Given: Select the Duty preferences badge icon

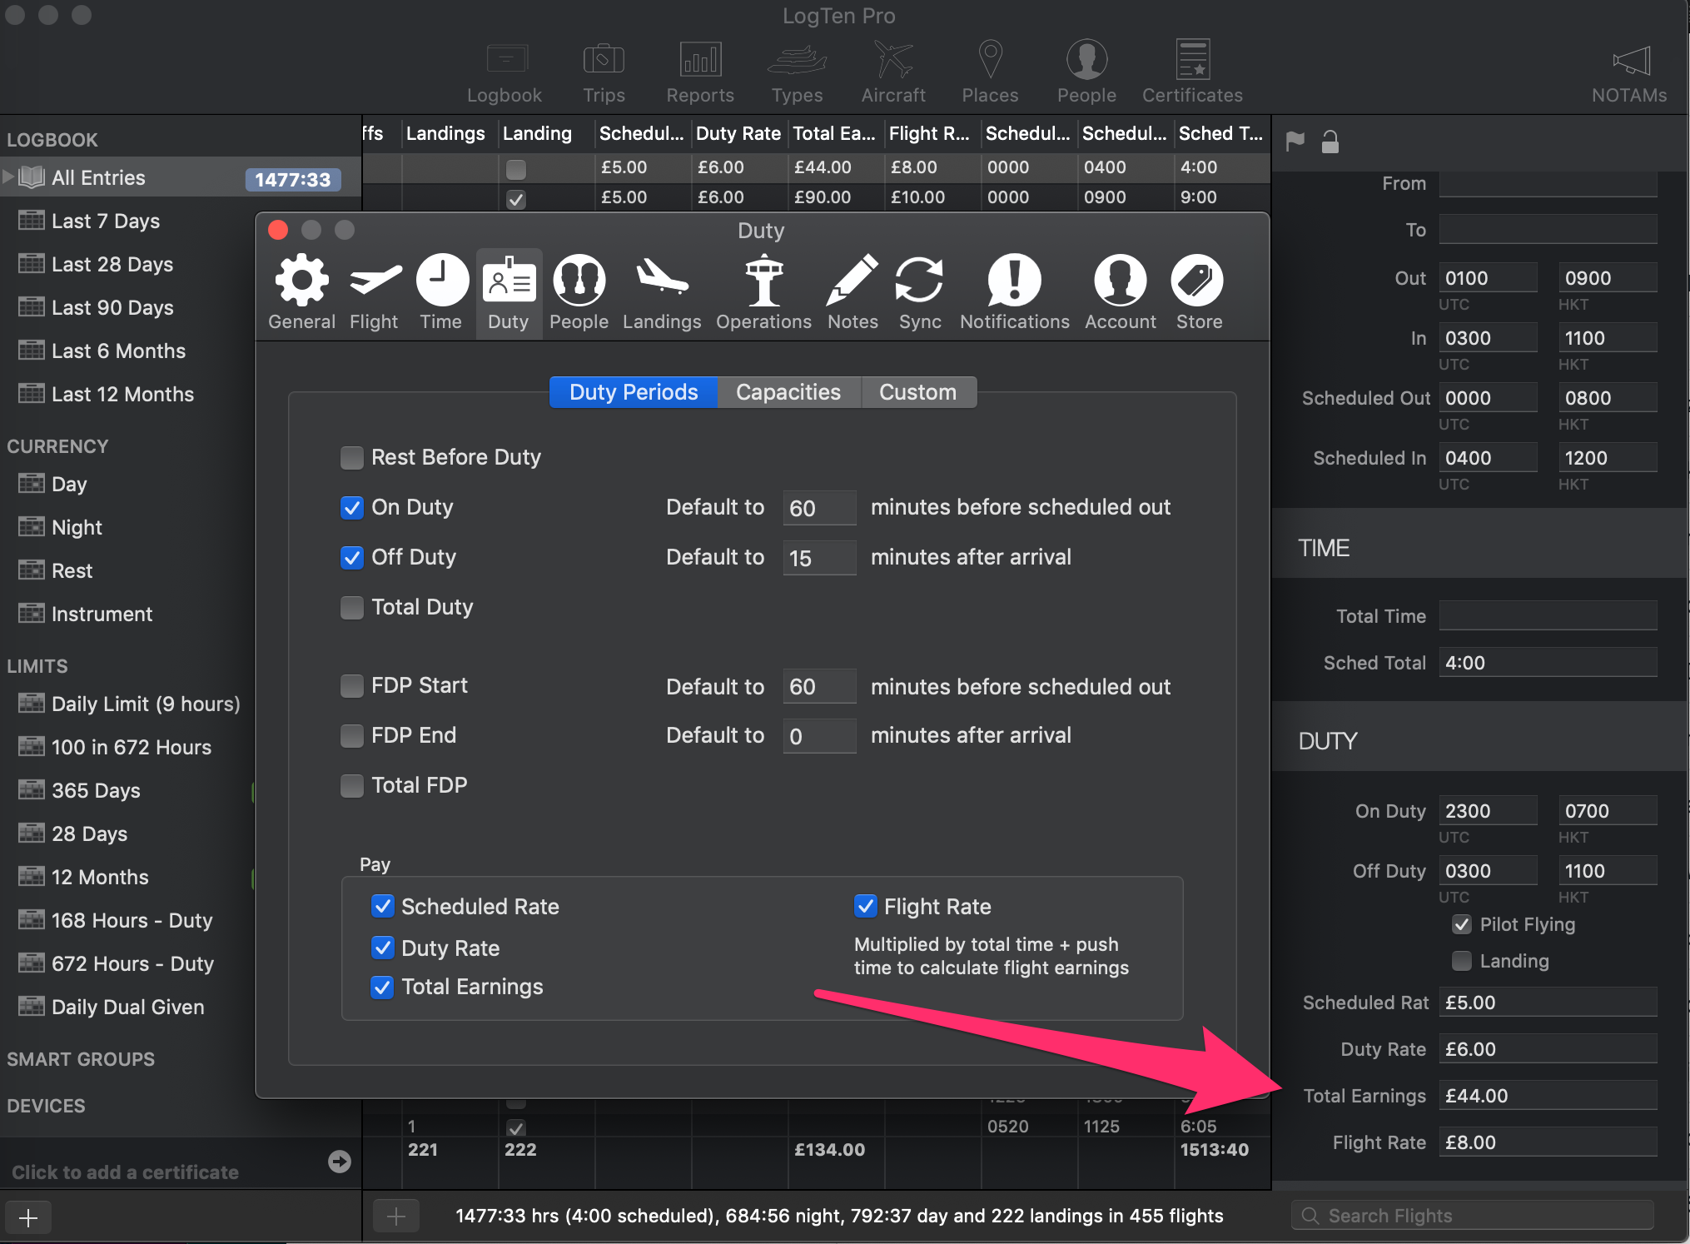Looking at the screenshot, I should point(509,281).
